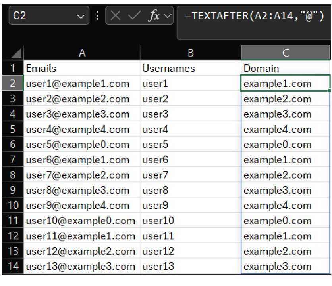Screen dimensions: 332x286
Task: Select row 1 header
Action: tap(13, 68)
